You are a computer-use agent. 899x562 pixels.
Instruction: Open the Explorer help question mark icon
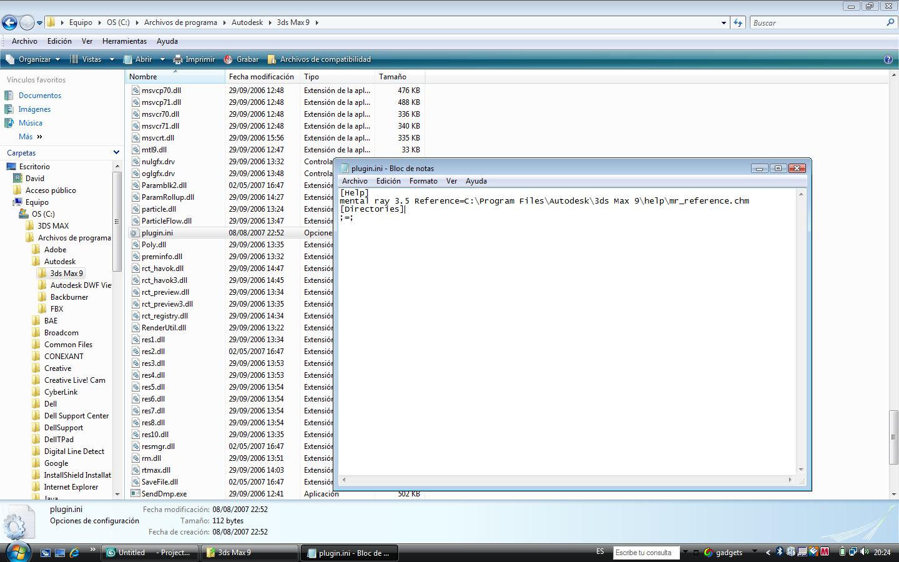click(x=888, y=59)
